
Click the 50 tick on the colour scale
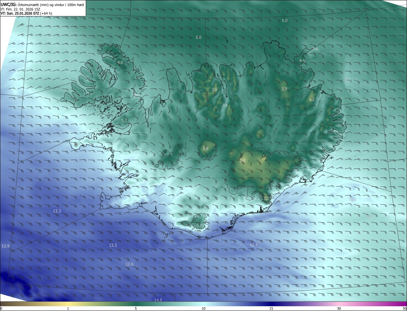[405, 308]
